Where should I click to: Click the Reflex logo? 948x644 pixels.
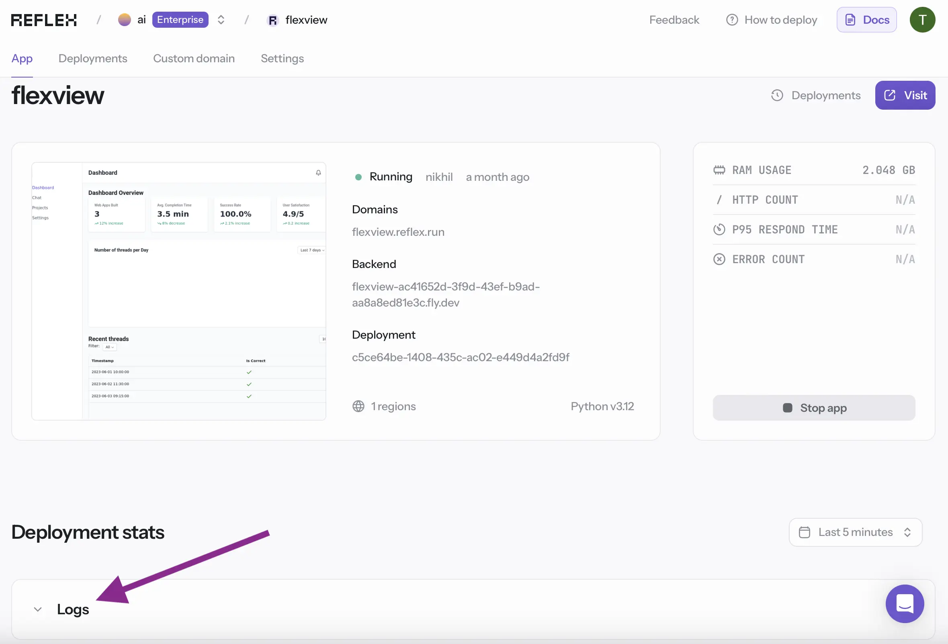coord(44,20)
